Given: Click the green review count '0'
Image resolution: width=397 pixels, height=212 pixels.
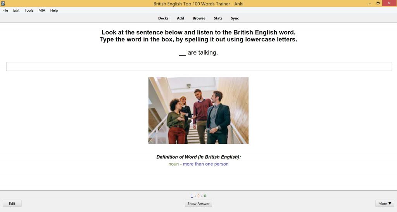Looking at the screenshot, I should point(205,196).
